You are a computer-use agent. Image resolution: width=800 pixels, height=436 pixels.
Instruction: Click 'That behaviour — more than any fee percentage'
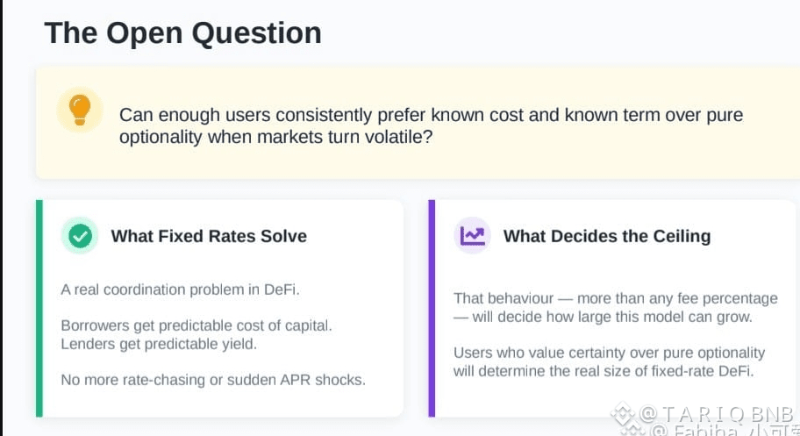tap(616, 298)
